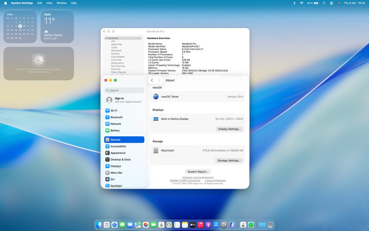Open Control Centre from the menu bar
The width and height of the screenshot is (369, 231).
pyautogui.click(x=332, y=3)
